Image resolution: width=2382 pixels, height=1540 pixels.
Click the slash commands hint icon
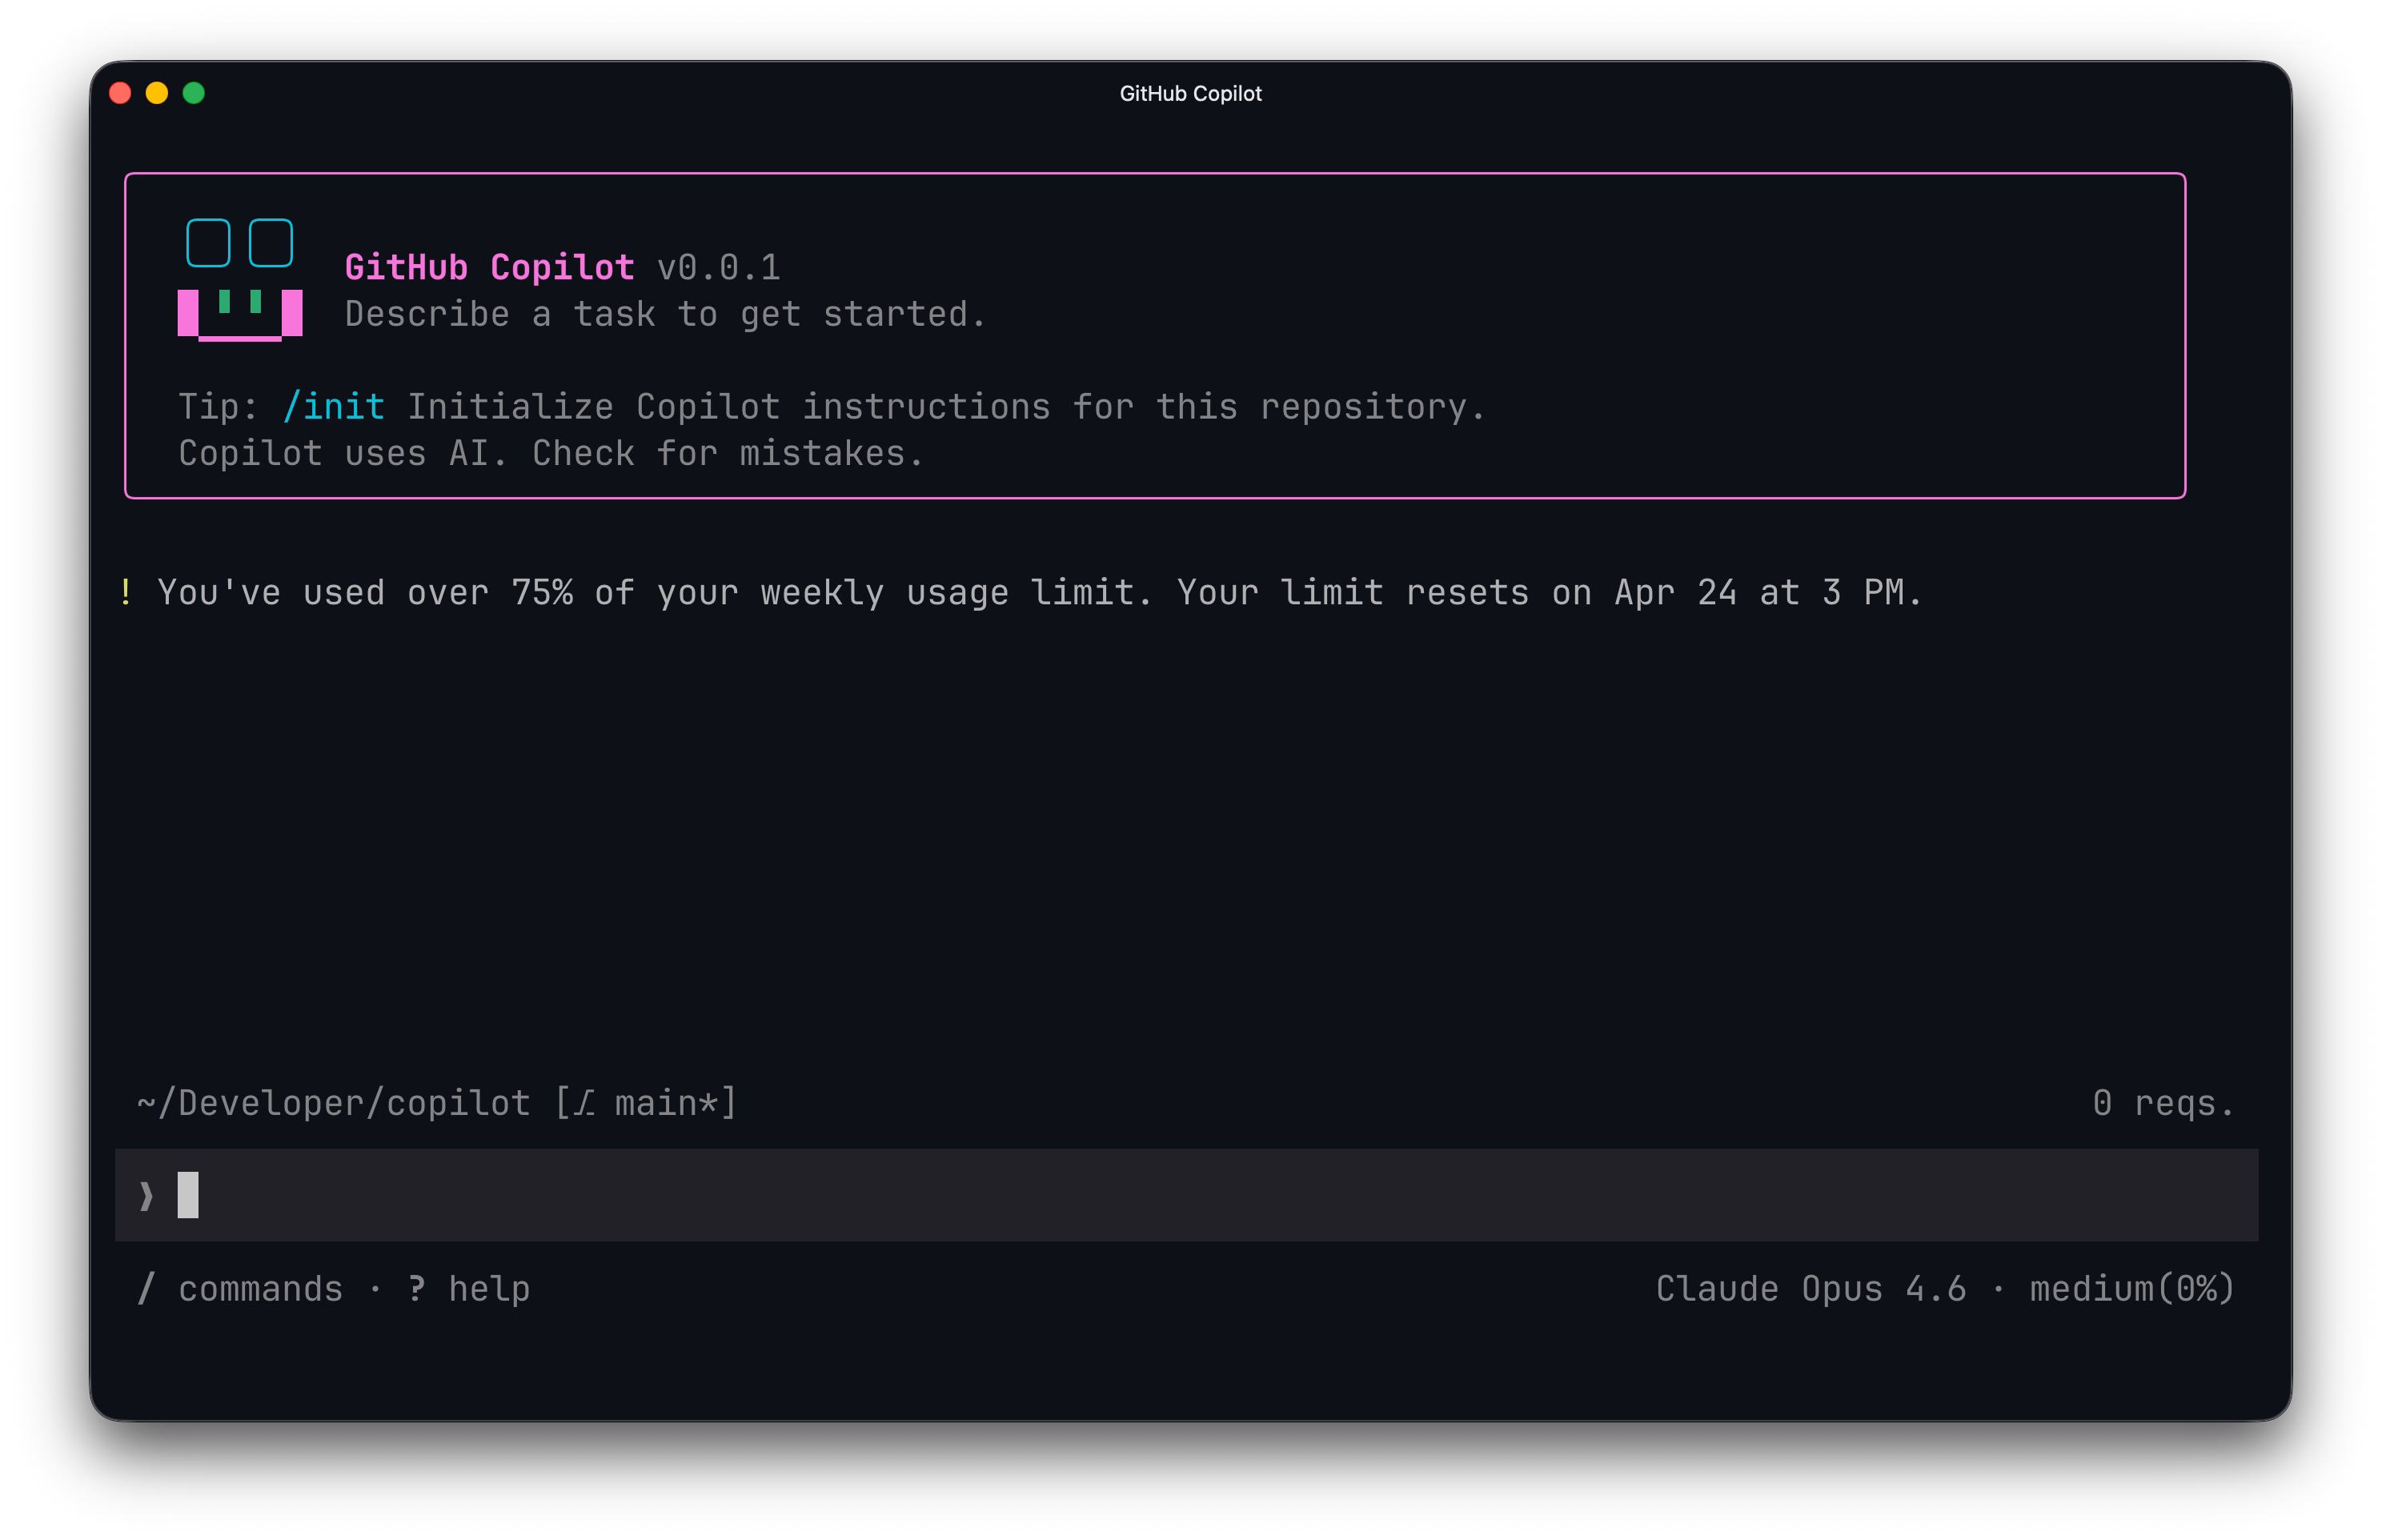(x=146, y=1288)
